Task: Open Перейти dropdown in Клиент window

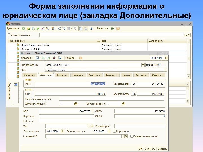Action: 71,58
